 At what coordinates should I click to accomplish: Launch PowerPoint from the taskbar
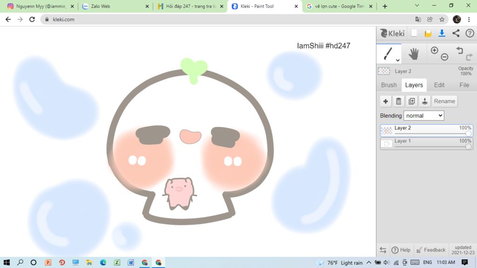48,262
